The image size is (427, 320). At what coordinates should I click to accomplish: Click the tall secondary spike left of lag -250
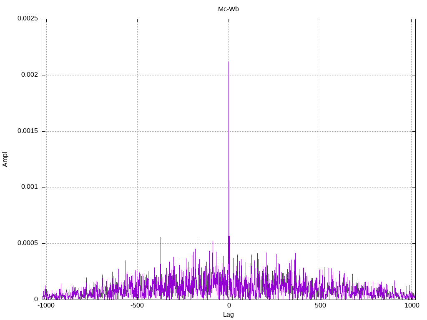tap(161, 237)
